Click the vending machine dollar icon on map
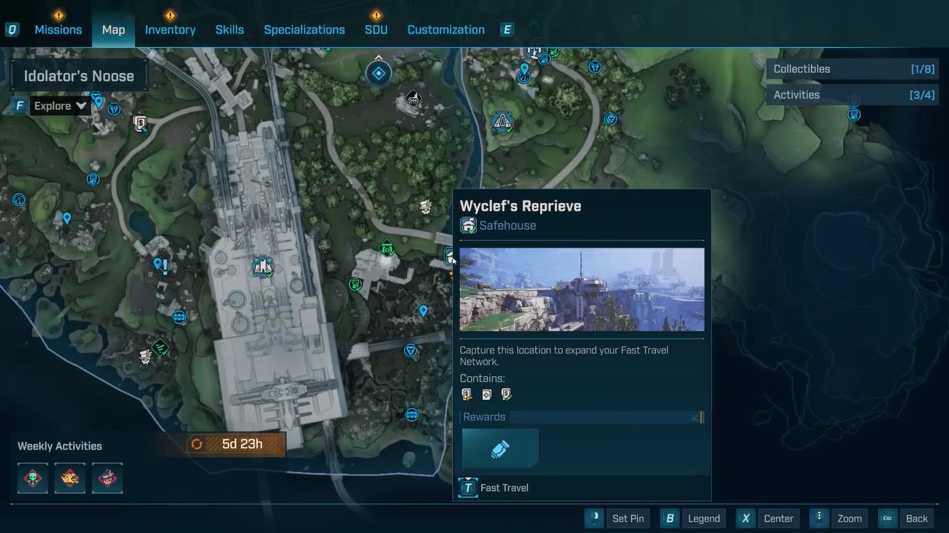The width and height of the screenshot is (949, 533). coord(140,124)
